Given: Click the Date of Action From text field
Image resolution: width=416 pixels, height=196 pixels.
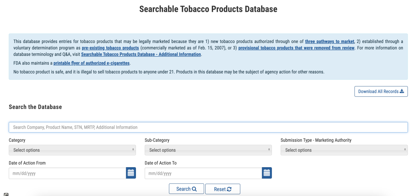Looking at the screenshot, I should pos(67,173).
